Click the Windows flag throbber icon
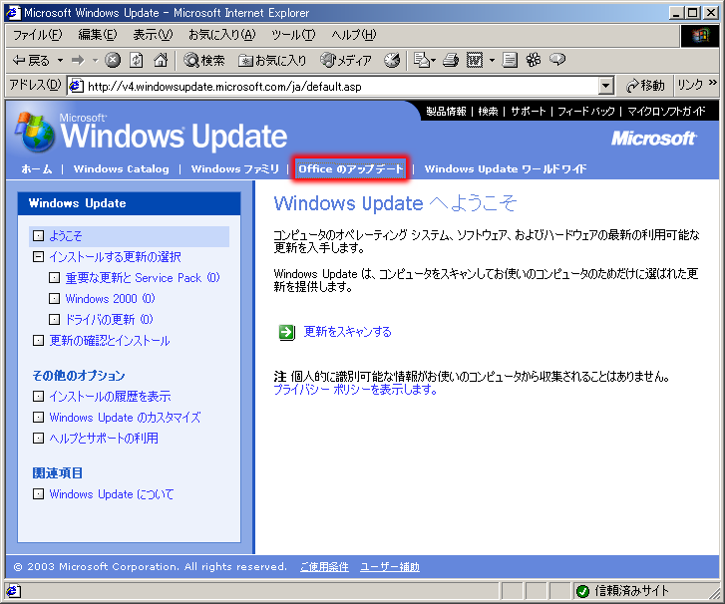Viewport: 725px width, 604px height. (x=700, y=36)
